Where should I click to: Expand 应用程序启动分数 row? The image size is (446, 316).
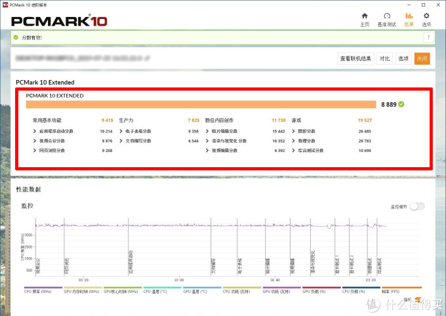tap(34, 131)
